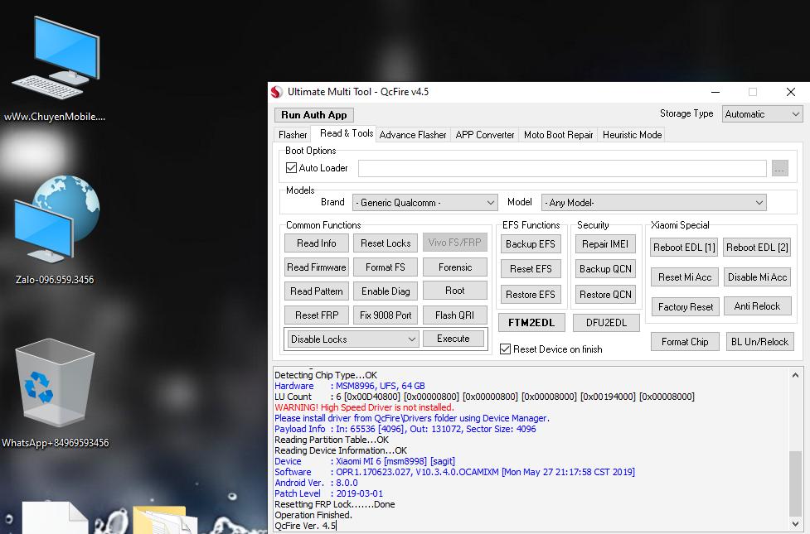Click the Forensic button
The image size is (810, 534).
click(455, 267)
